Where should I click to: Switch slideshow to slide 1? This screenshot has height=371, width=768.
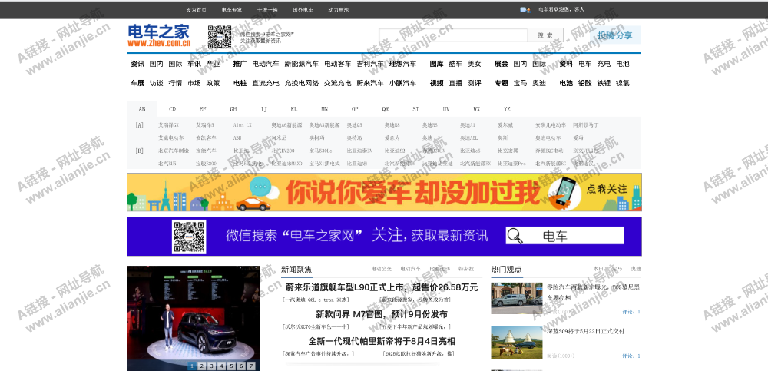192,366
